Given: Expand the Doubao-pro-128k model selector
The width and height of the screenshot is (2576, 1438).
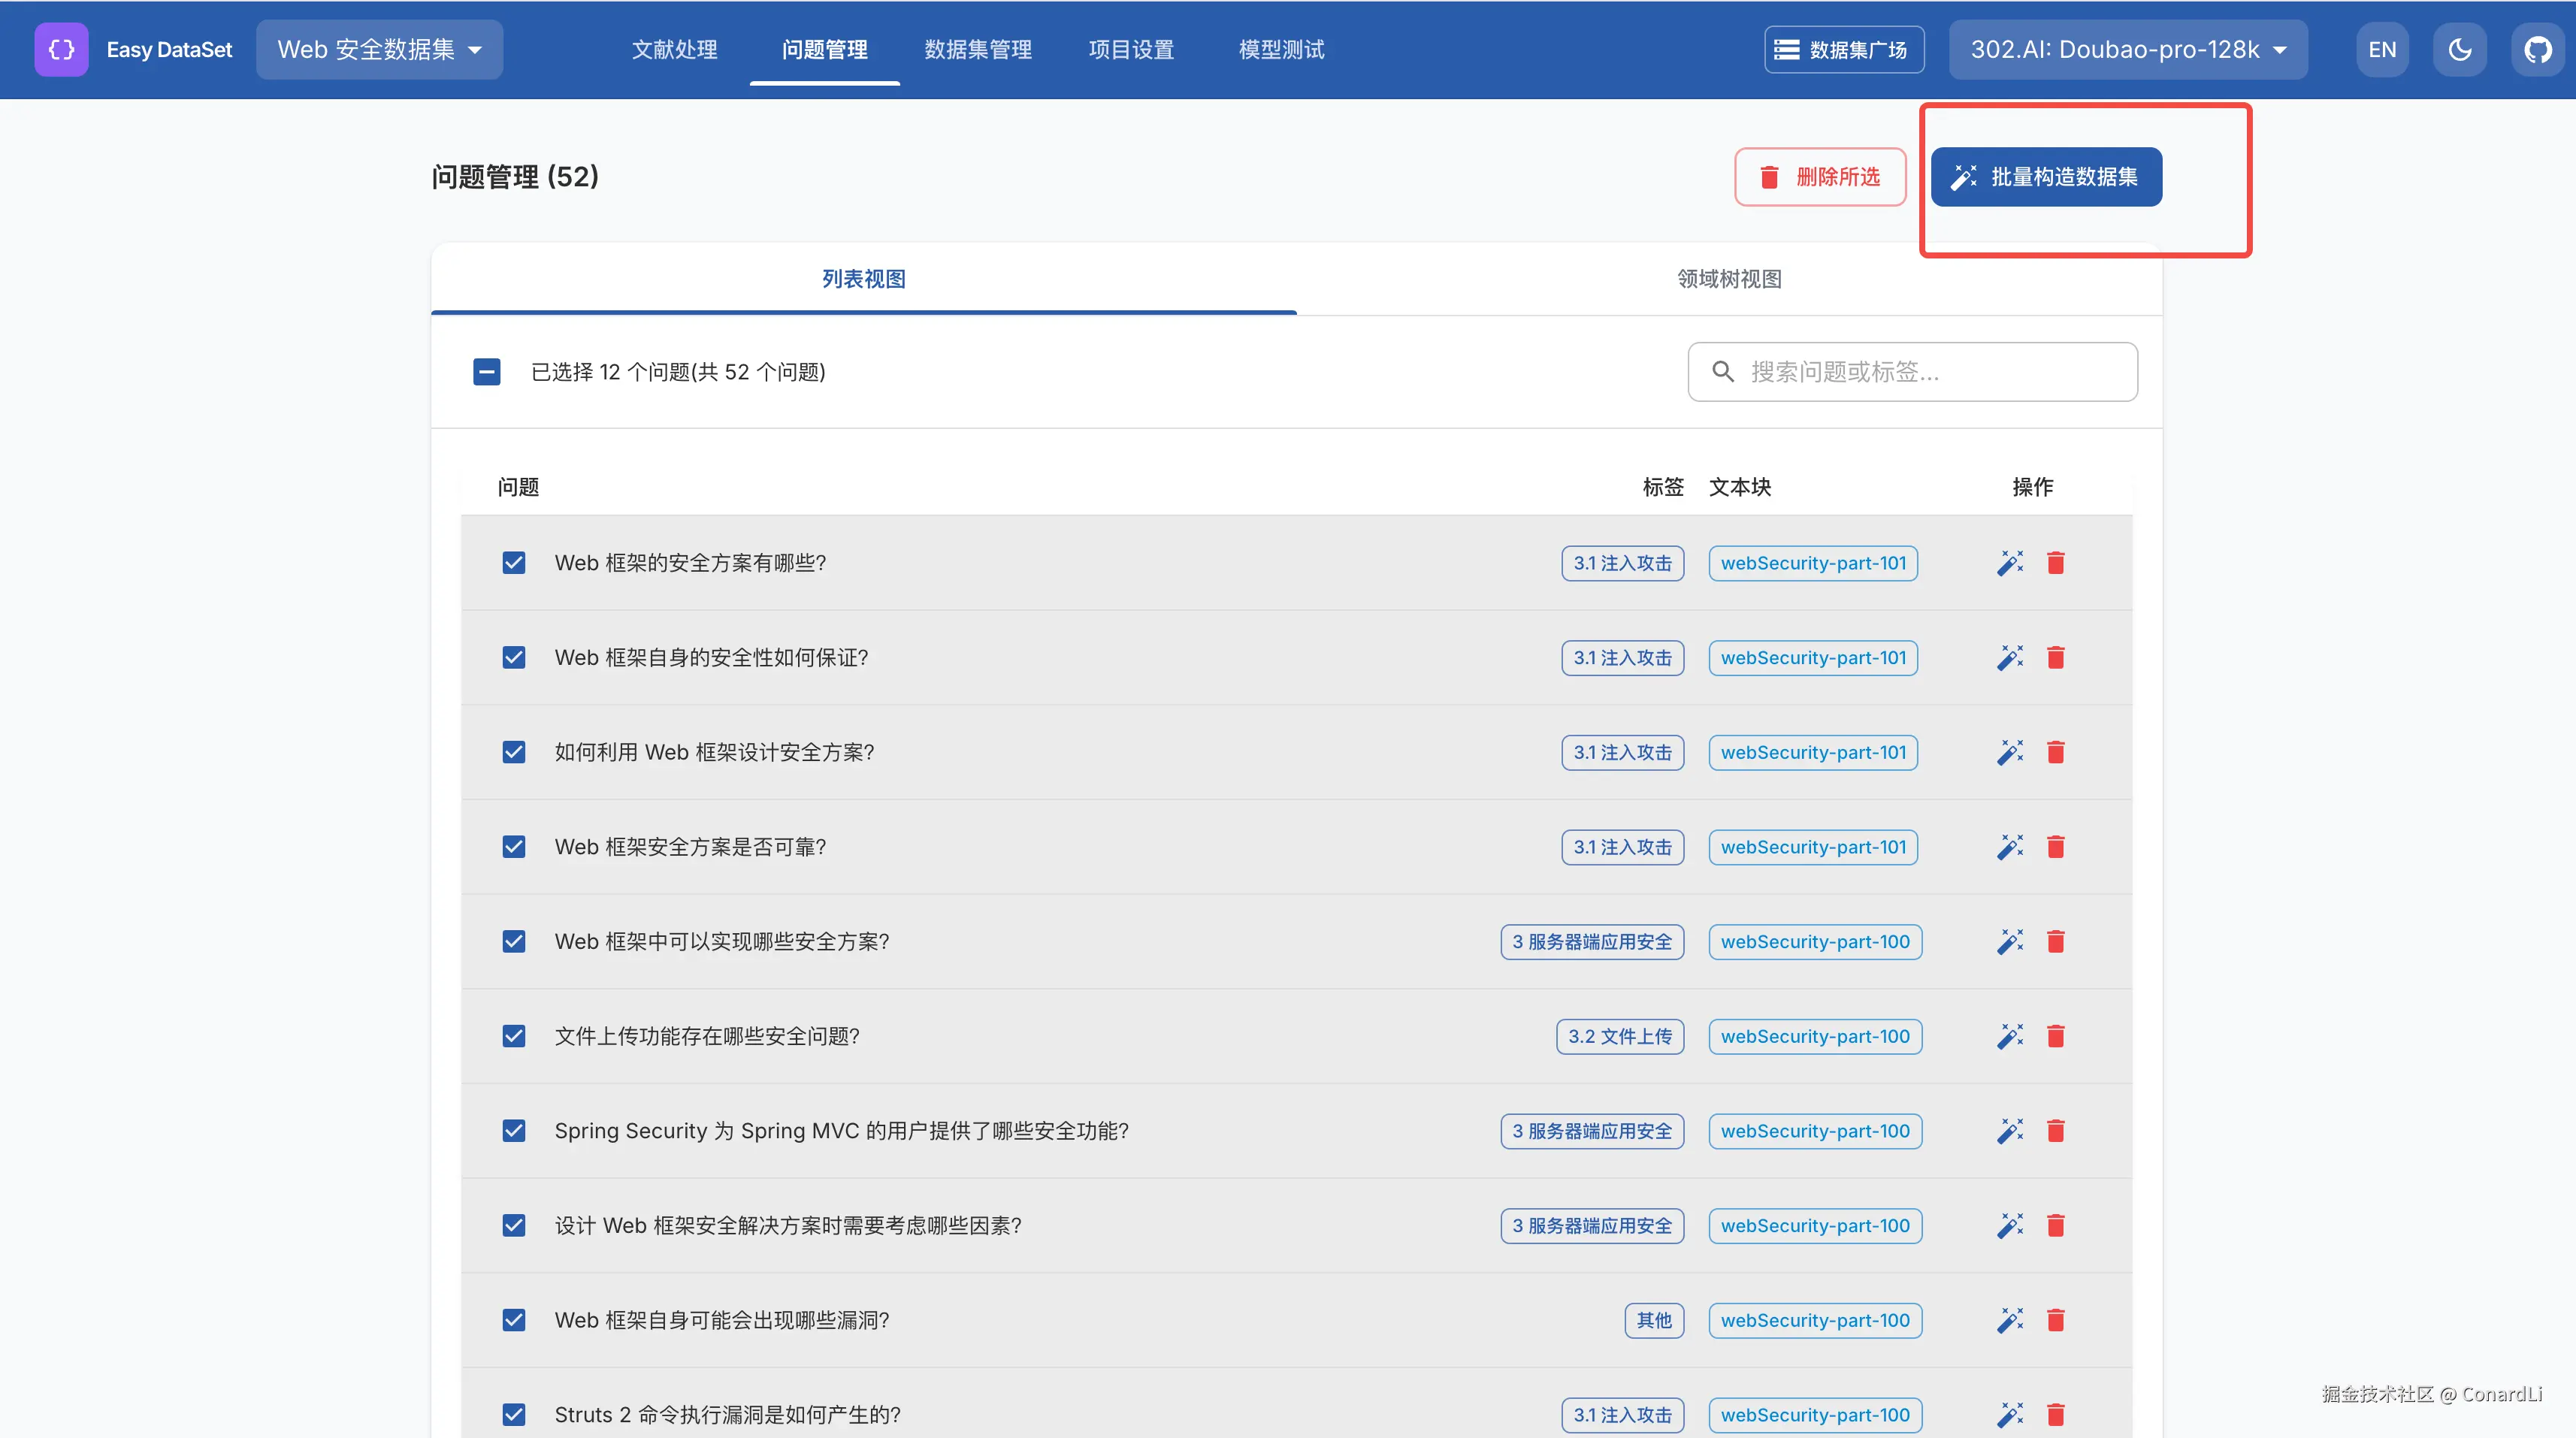Looking at the screenshot, I should tap(2127, 49).
